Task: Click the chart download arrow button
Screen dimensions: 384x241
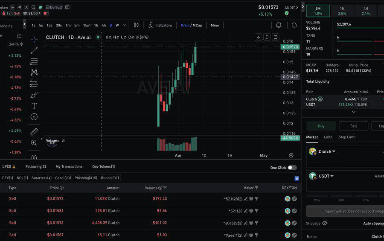Action: click(259, 37)
